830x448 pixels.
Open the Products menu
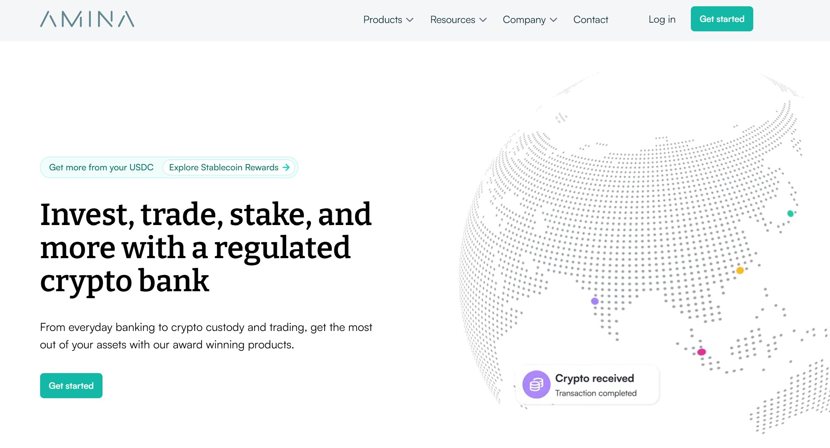click(x=383, y=20)
